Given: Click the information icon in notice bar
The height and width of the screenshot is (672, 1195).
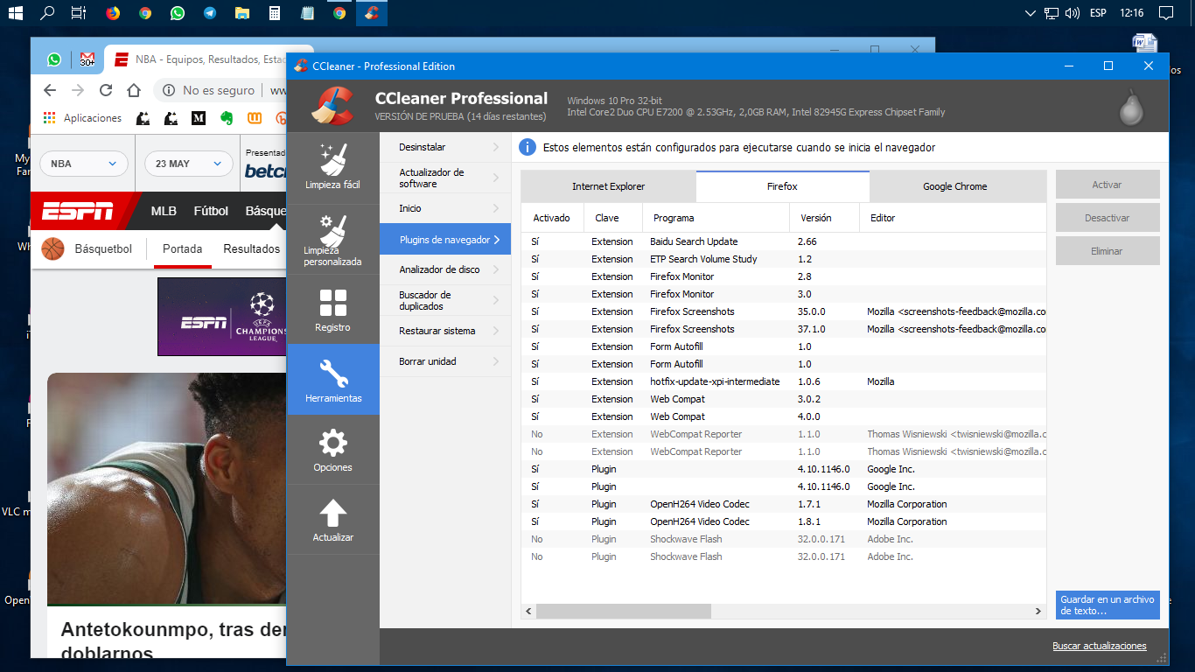Looking at the screenshot, I should tap(528, 148).
